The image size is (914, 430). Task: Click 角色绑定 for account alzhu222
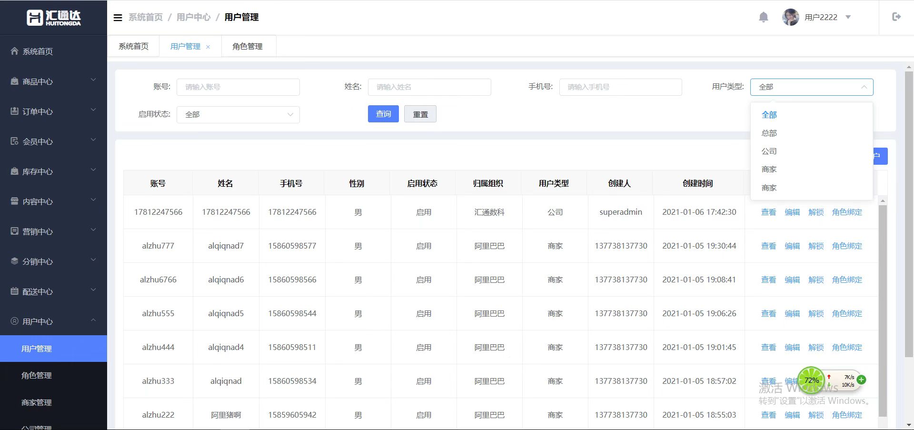point(847,415)
